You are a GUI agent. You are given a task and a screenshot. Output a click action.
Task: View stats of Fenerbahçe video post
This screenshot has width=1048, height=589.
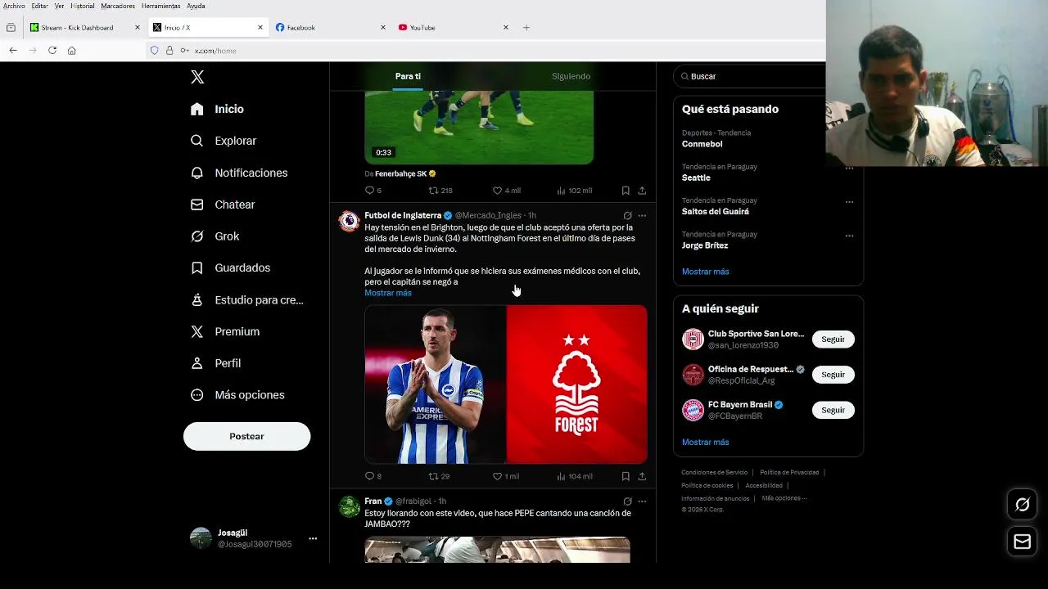(574, 191)
